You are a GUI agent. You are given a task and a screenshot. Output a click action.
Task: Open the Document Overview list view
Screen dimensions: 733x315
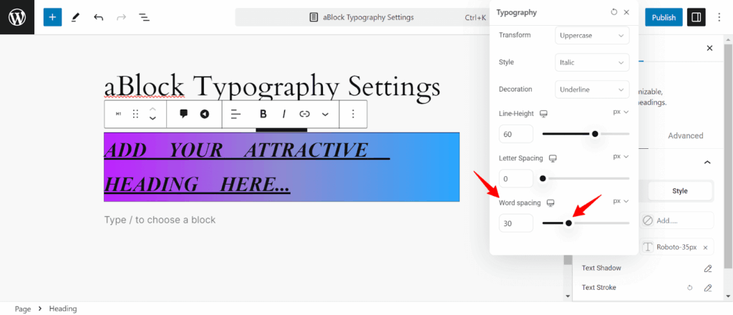144,17
